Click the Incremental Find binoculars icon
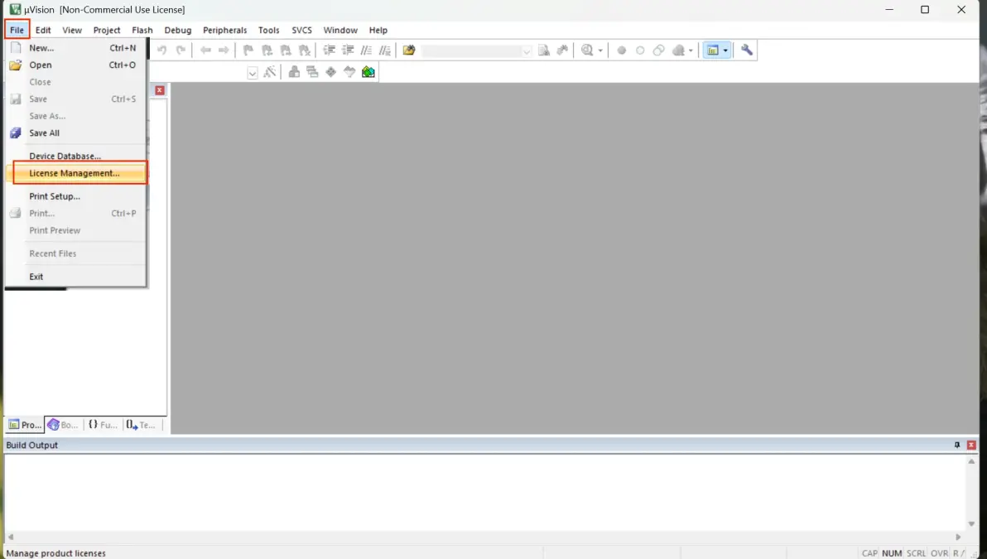 (562, 51)
